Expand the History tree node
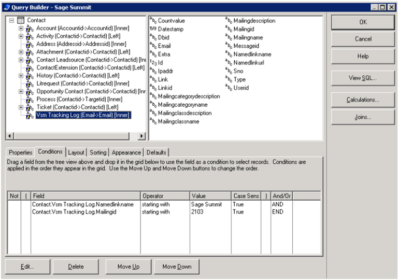Viewport: 398px width, 280px height. 21,76
